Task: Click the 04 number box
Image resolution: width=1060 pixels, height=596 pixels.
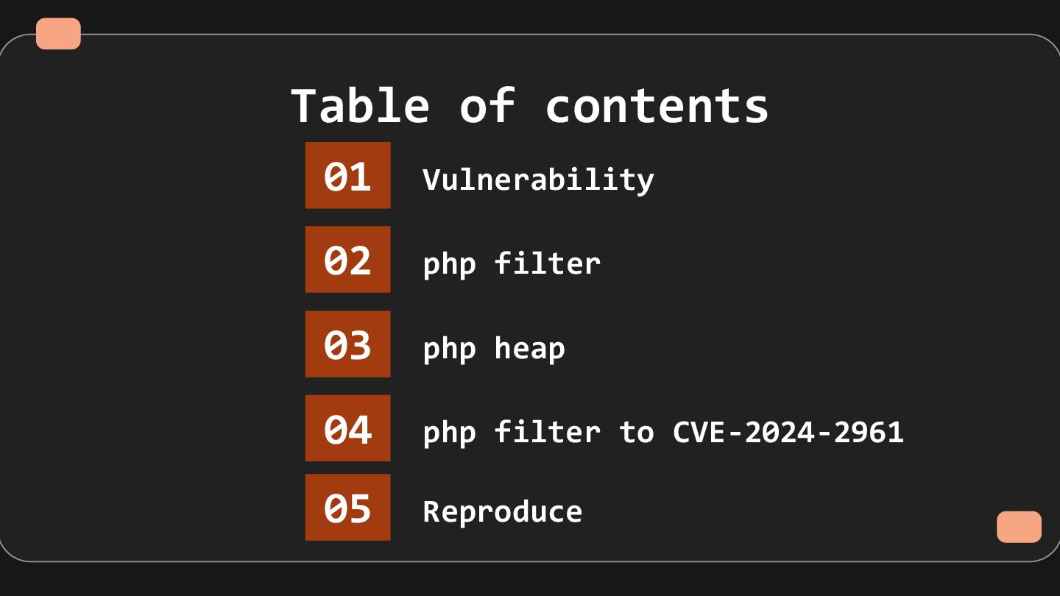Action: coord(347,428)
